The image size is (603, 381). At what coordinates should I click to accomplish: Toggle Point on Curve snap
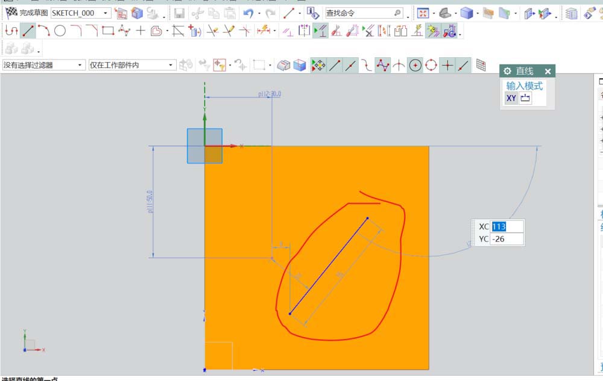[463, 65]
